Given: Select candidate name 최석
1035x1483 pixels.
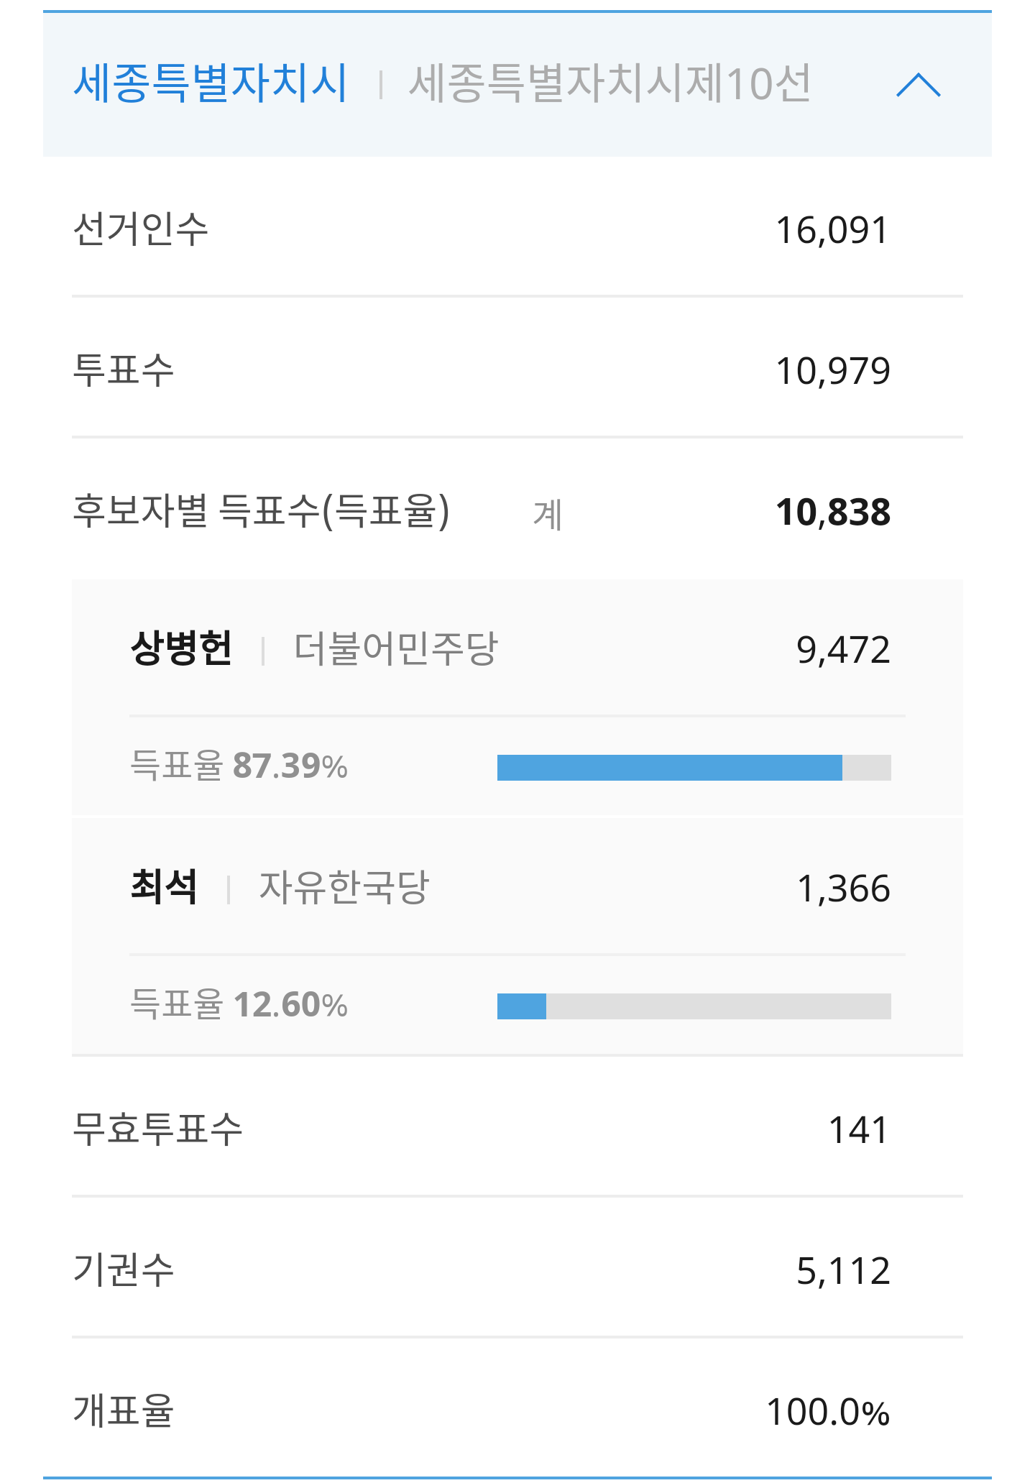Looking at the screenshot, I should point(164,887).
